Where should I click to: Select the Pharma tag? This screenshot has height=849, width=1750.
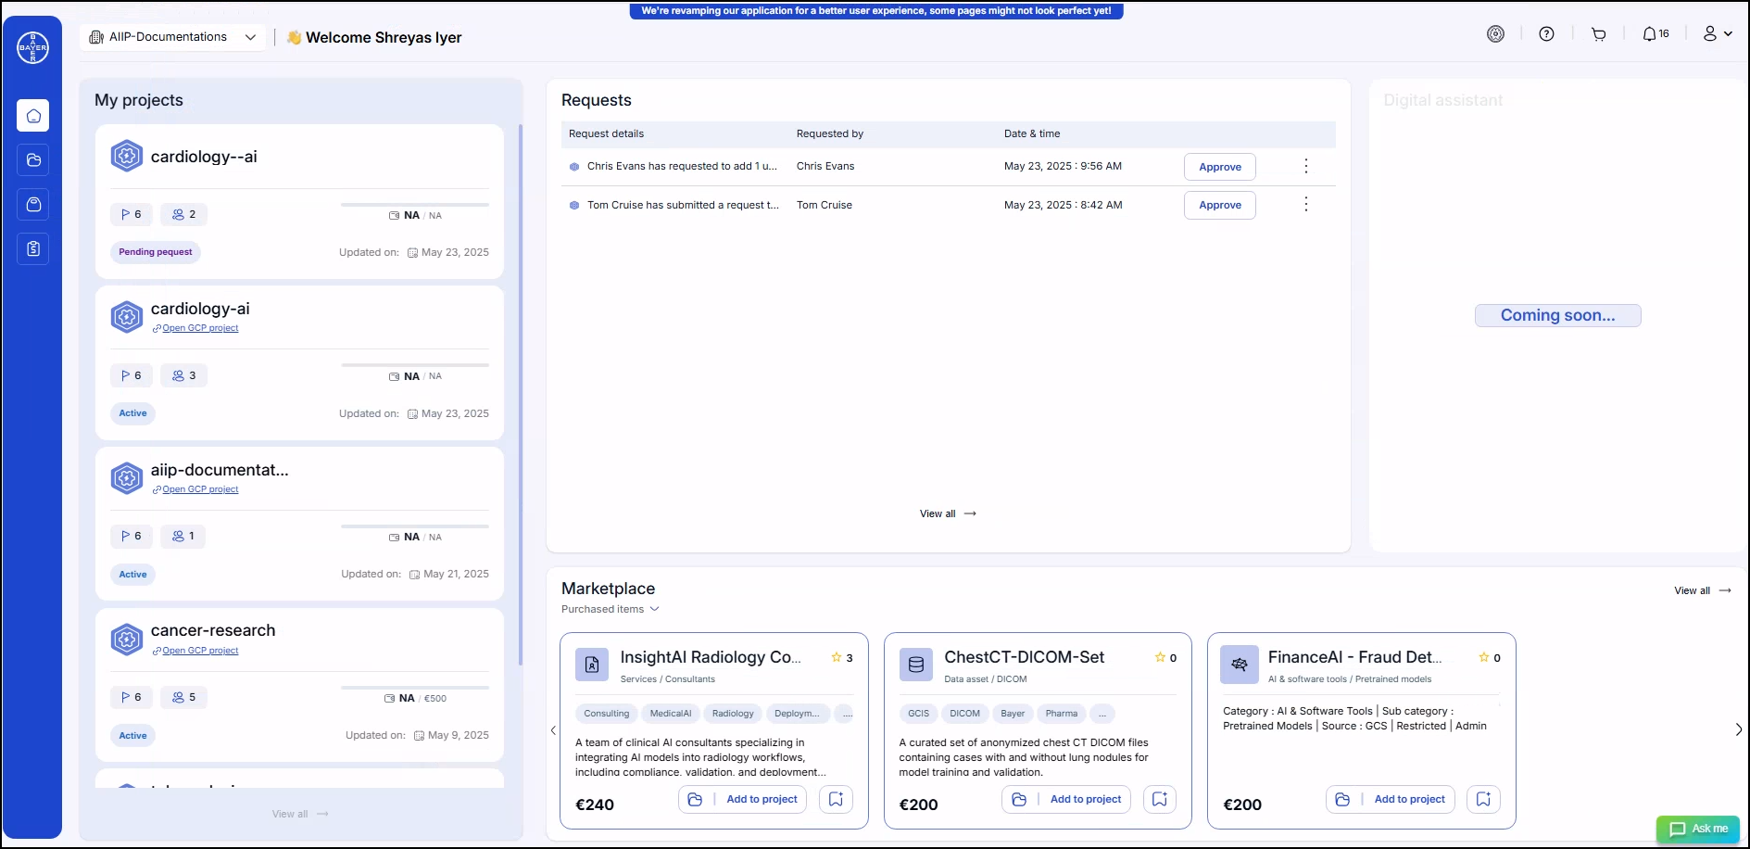tap(1062, 714)
